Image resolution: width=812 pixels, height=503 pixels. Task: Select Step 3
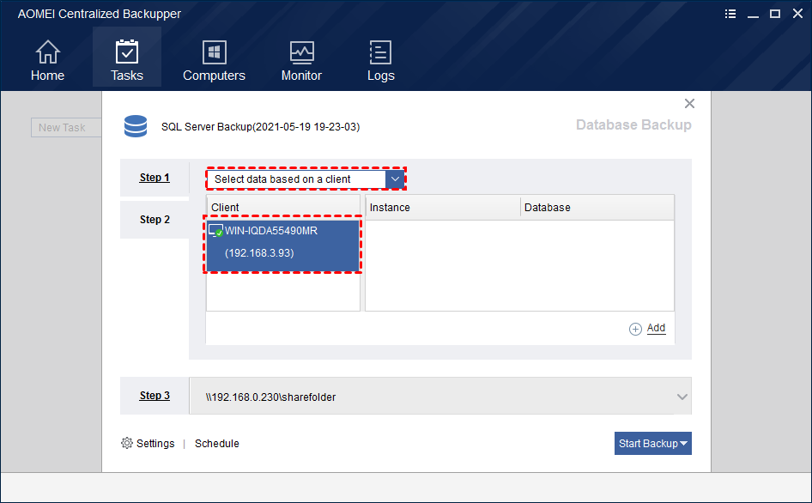point(155,396)
